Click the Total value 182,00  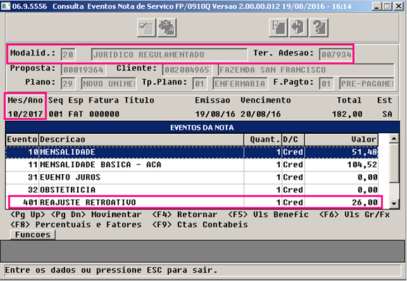coord(347,114)
